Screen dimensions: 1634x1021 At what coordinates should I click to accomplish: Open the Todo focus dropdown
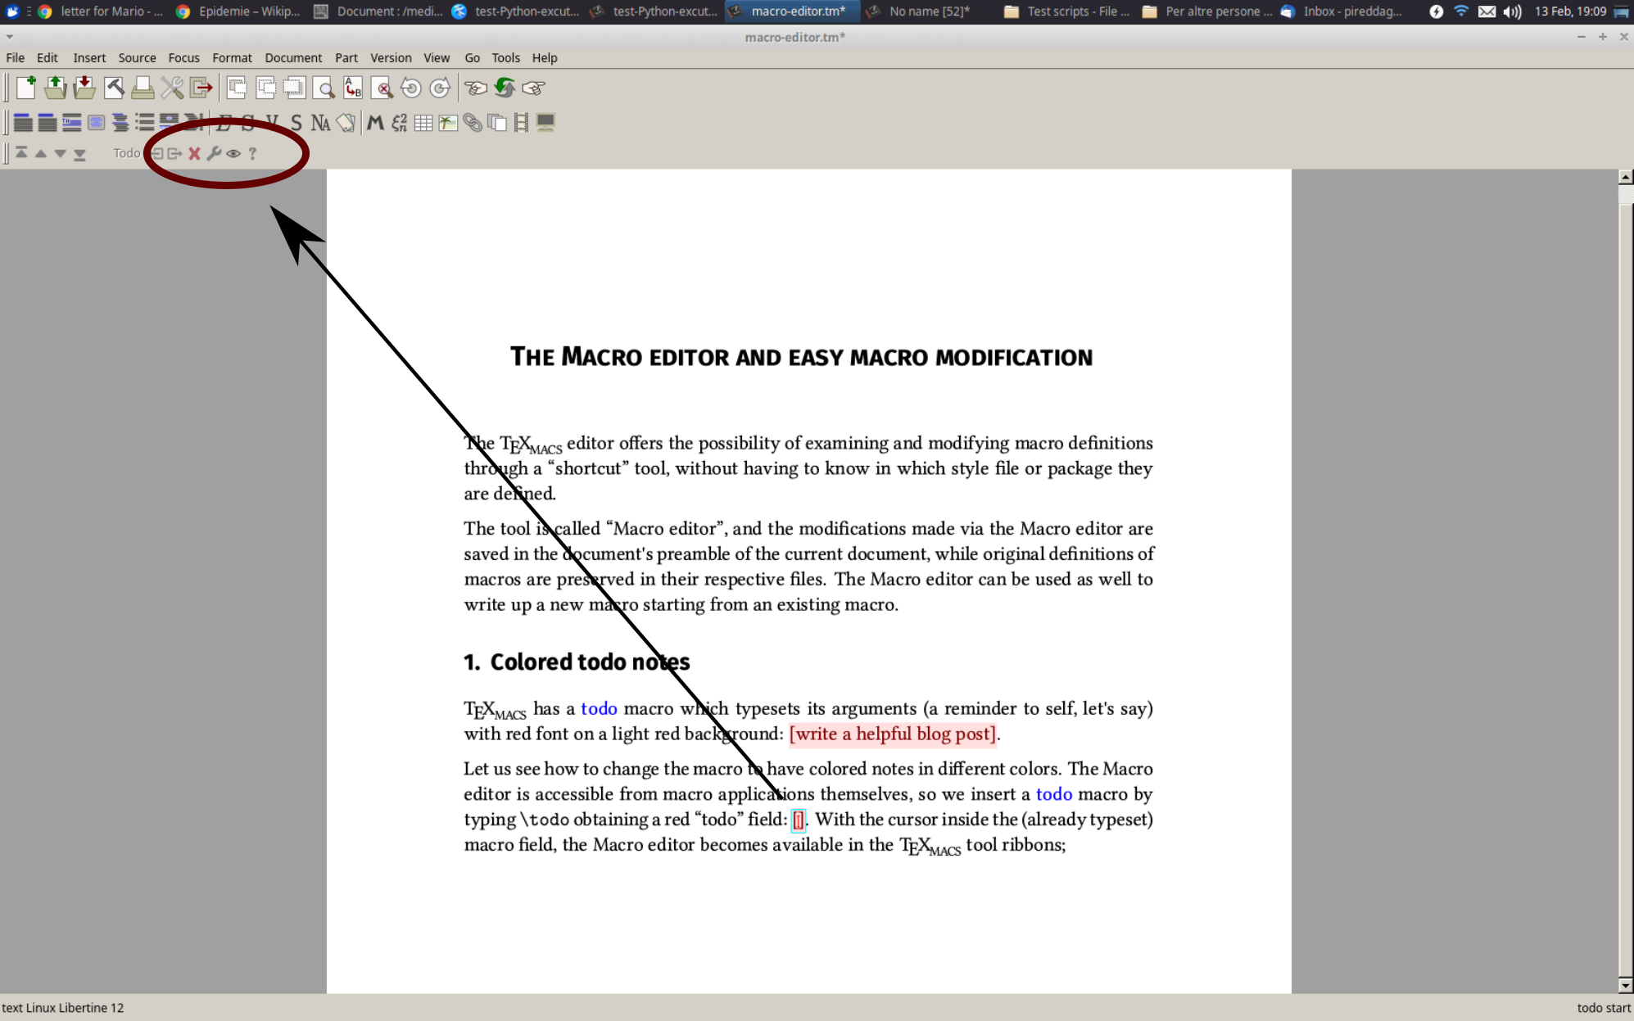point(127,153)
